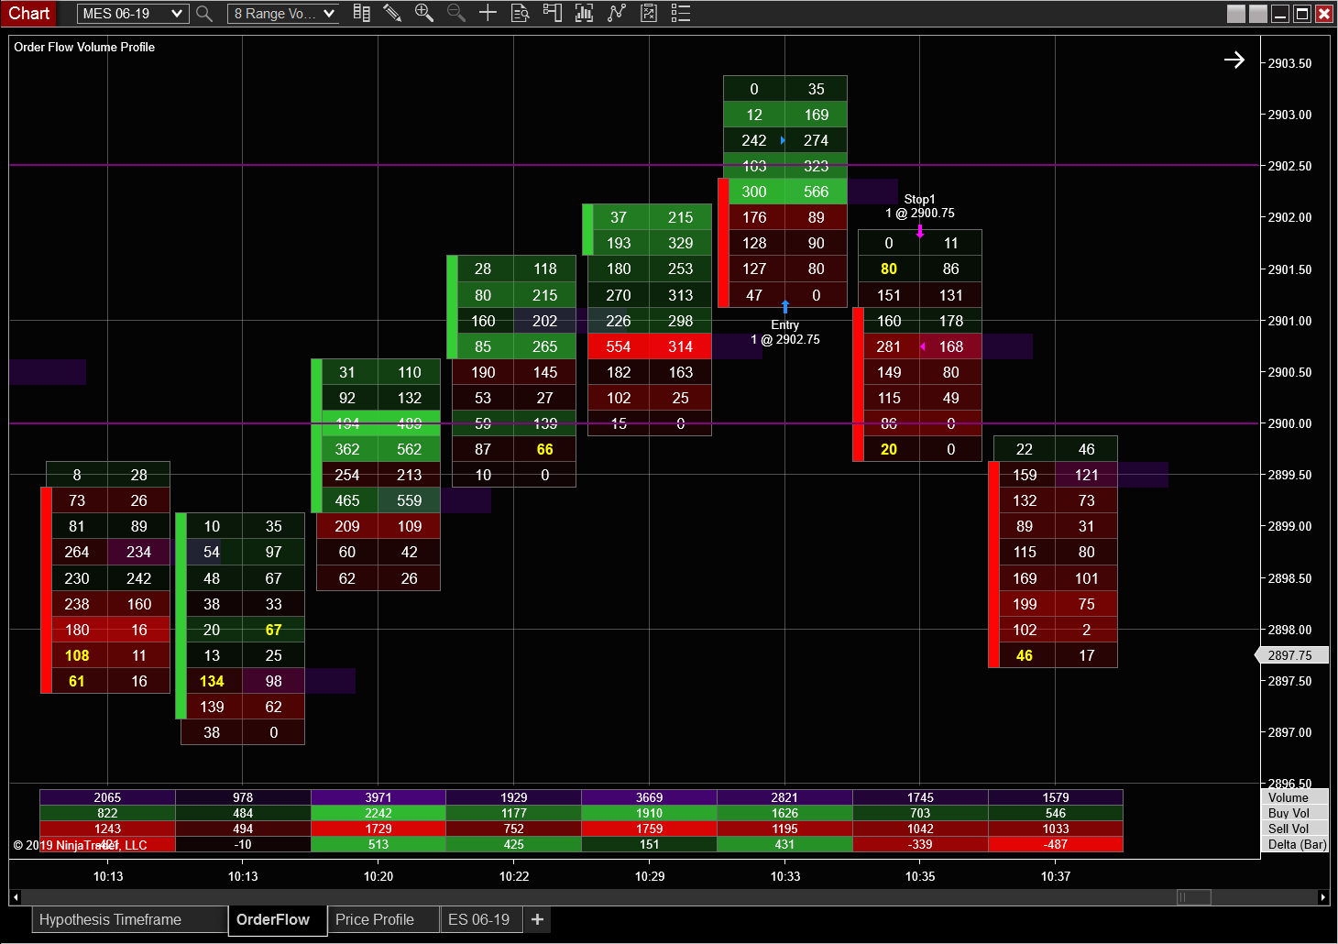
Task: Click the yellow value 66 cell
Action: point(545,449)
